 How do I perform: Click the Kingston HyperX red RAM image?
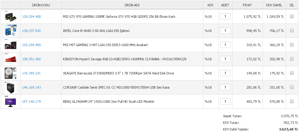11,59
